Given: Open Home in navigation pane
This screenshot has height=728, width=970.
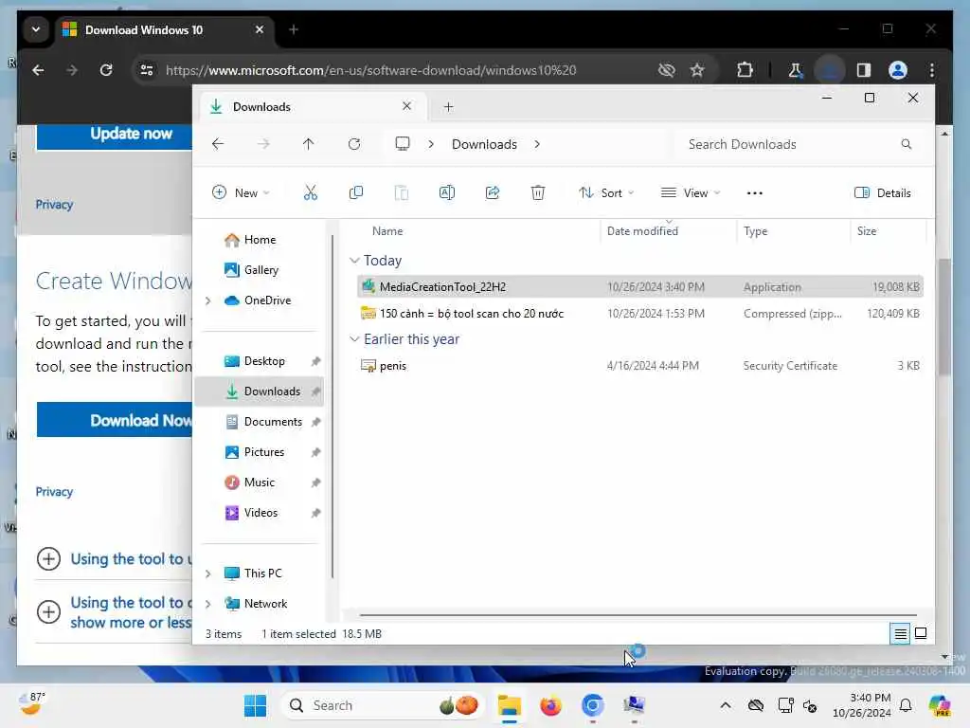Looking at the screenshot, I should pos(260,240).
